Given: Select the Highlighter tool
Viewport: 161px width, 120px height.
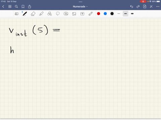Looking at the screenshot, I should [x=41, y=14].
